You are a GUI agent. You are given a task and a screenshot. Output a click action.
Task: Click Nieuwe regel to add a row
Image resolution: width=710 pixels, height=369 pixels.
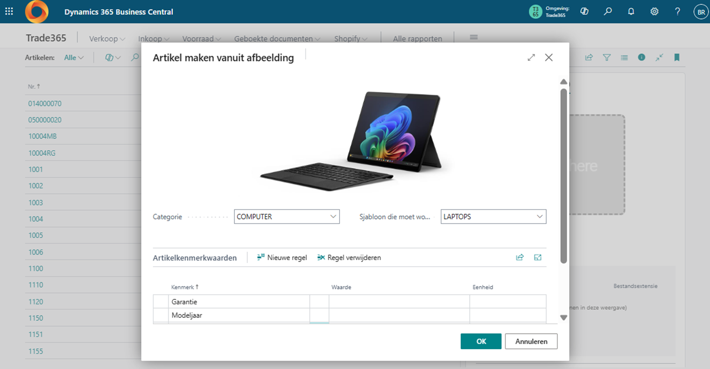282,257
